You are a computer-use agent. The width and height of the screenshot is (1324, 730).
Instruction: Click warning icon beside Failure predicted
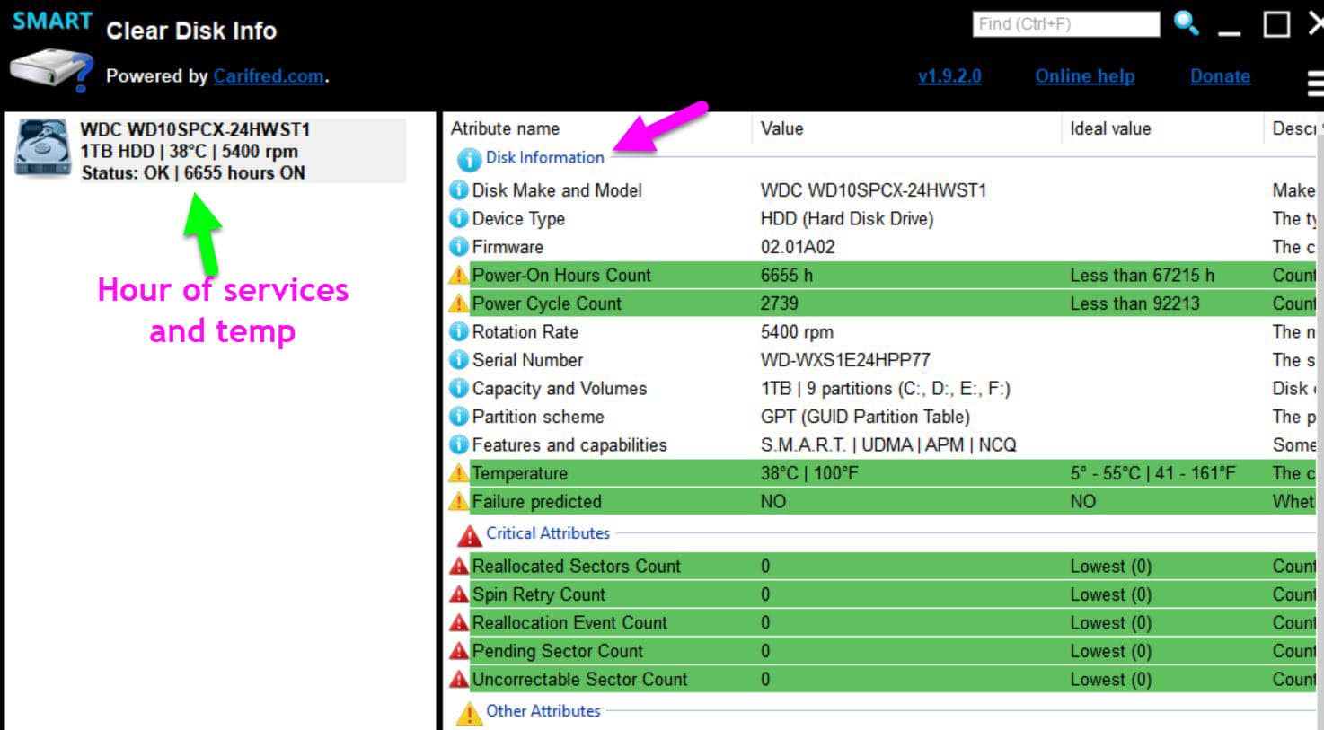459,501
